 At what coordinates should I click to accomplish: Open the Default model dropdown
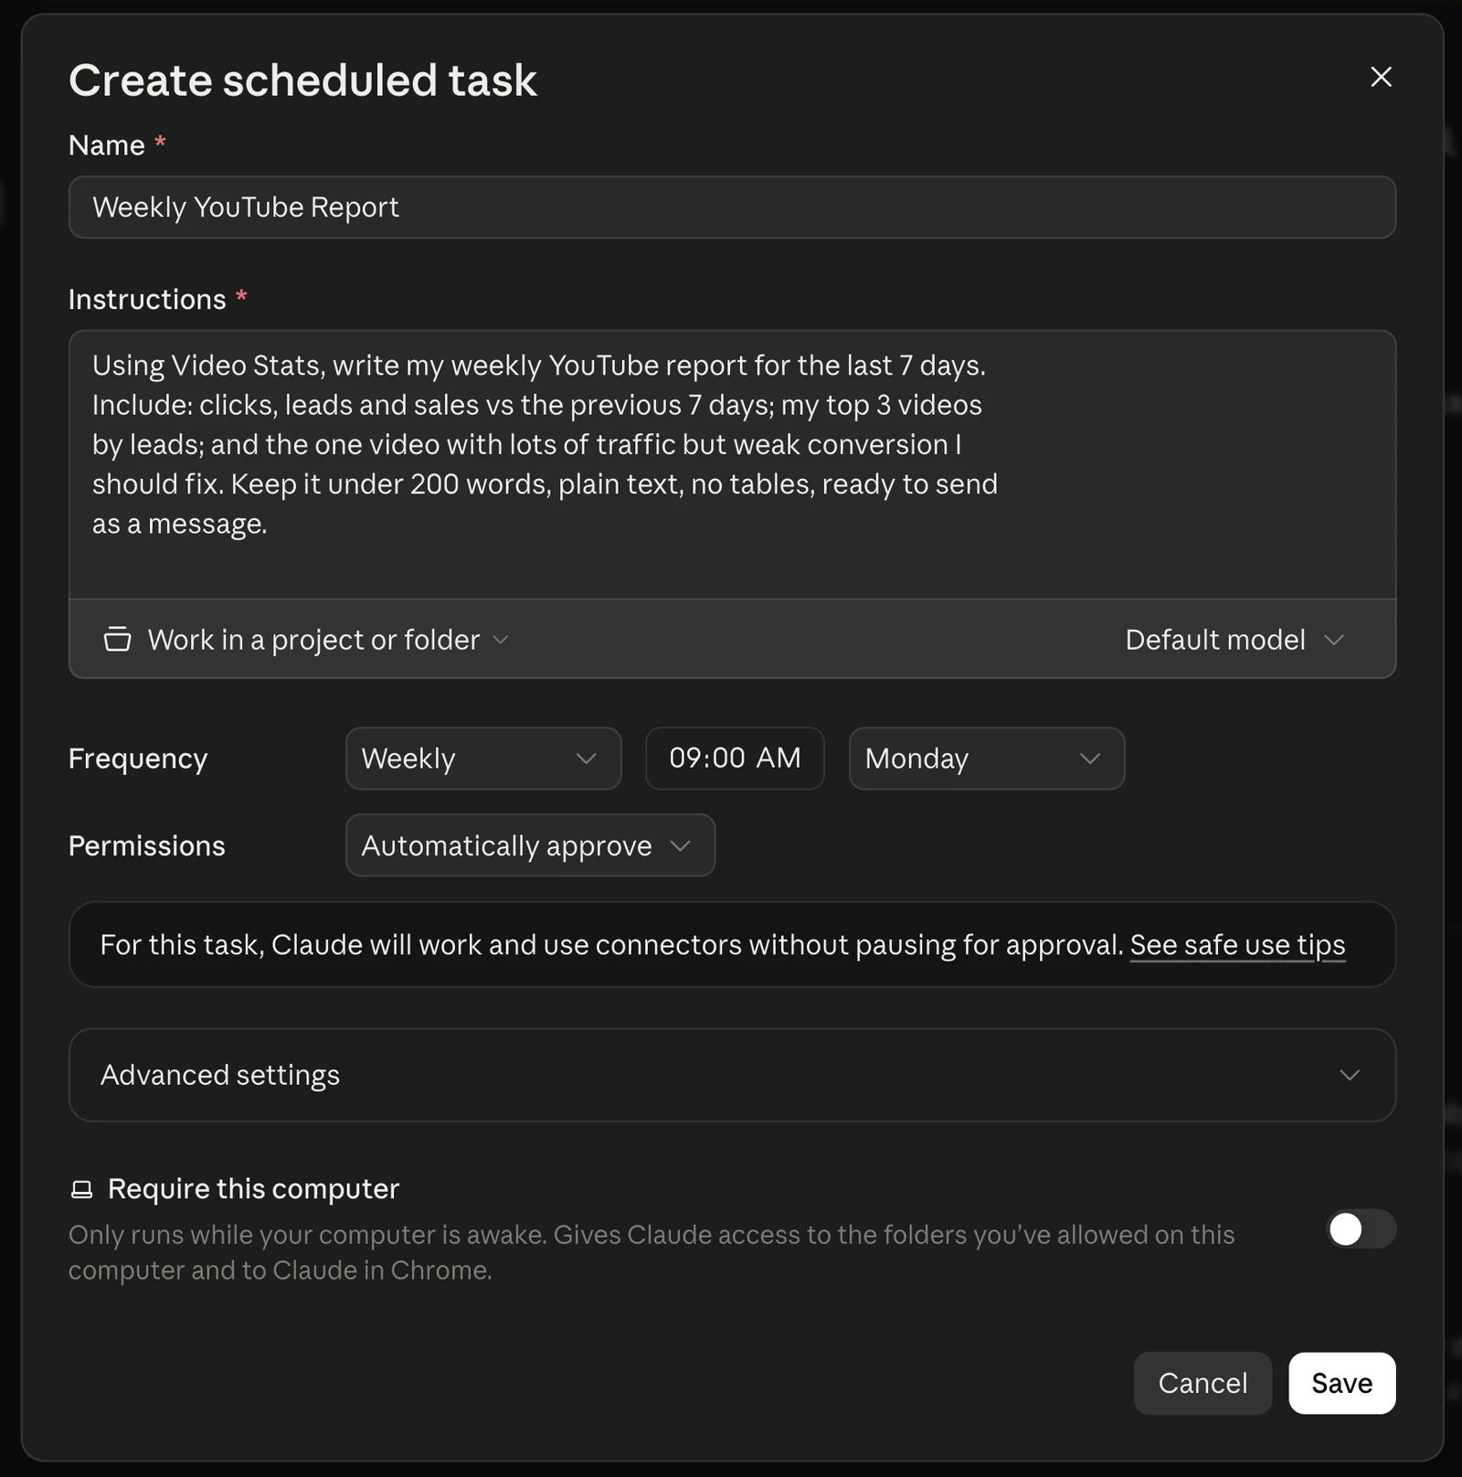point(1234,639)
